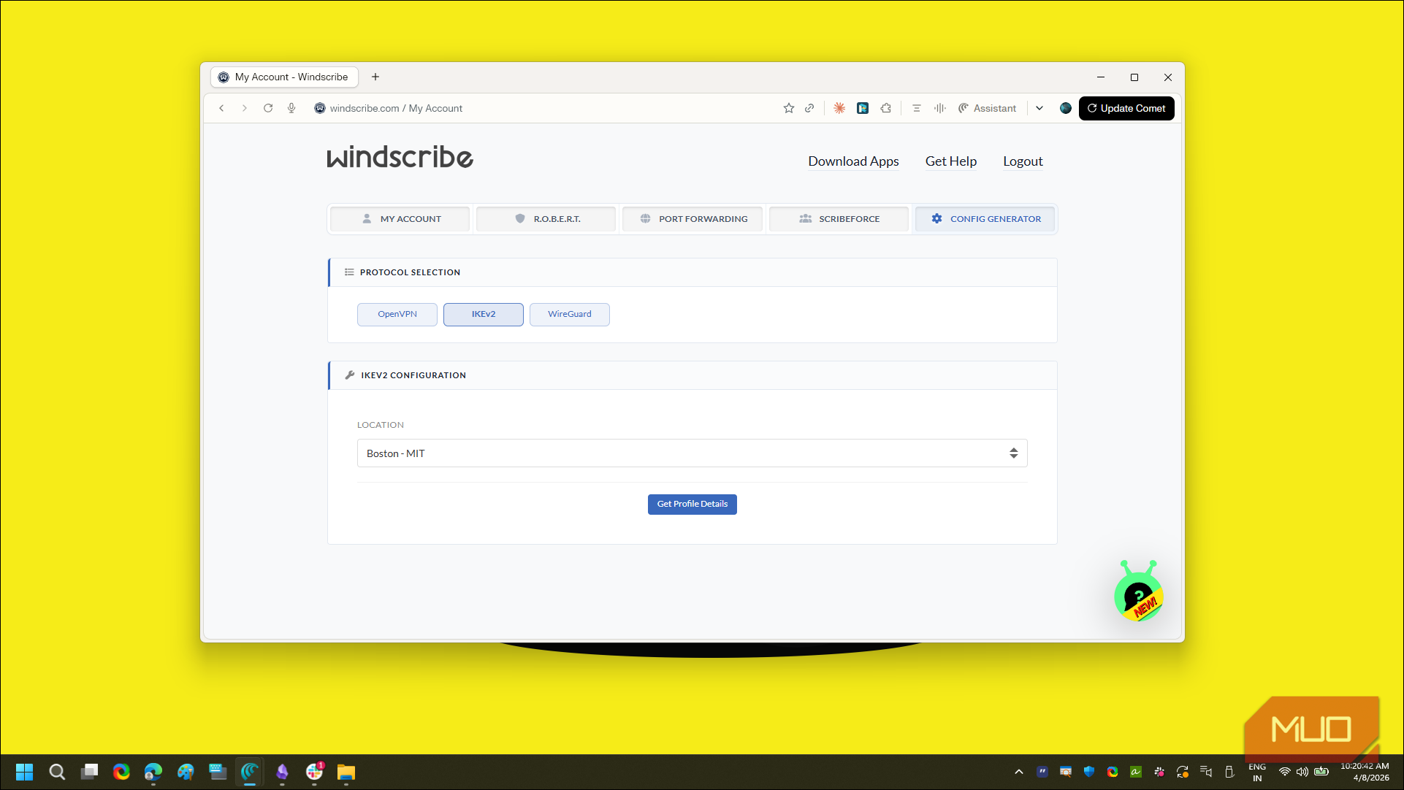Image resolution: width=1404 pixels, height=790 pixels.
Task: Open the voice waveform icon in toolbar
Action: point(940,108)
